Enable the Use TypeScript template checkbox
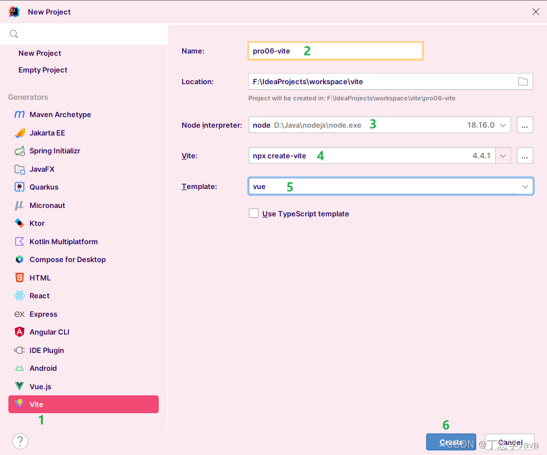Viewport: 547px width, 455px height. point(253,213)
